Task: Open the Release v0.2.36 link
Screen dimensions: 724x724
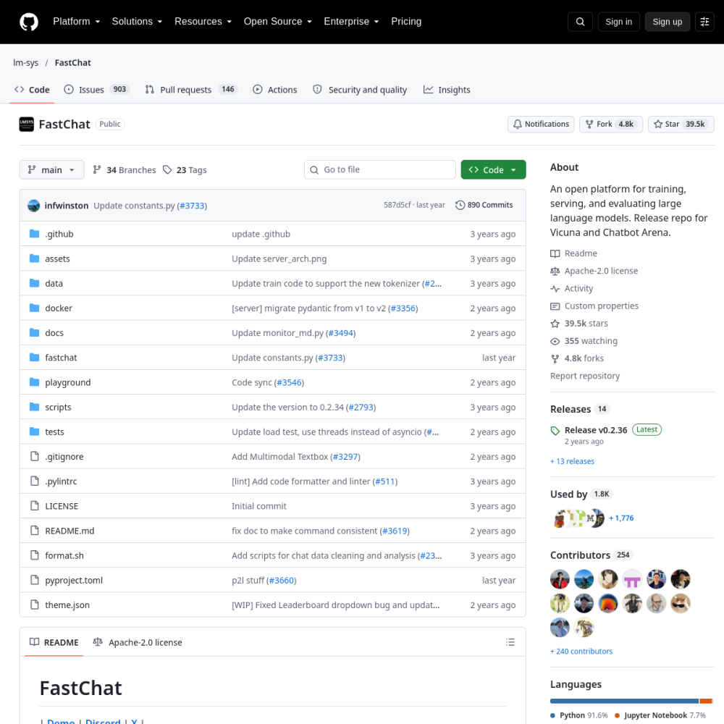Action: [596, 430]
